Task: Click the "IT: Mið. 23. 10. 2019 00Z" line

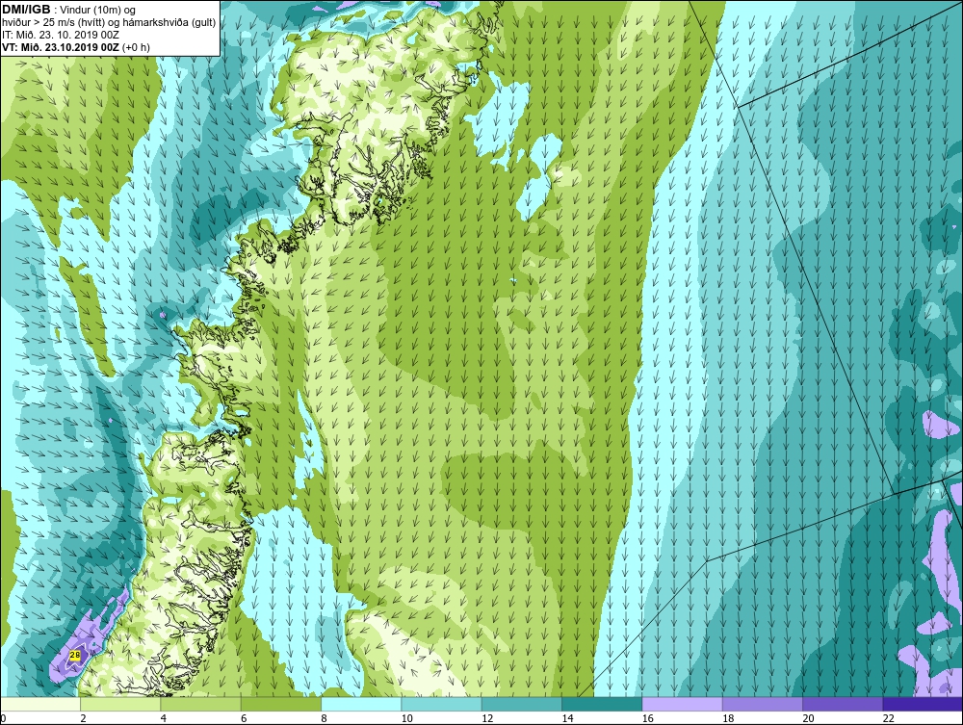Action: [60, 35]
